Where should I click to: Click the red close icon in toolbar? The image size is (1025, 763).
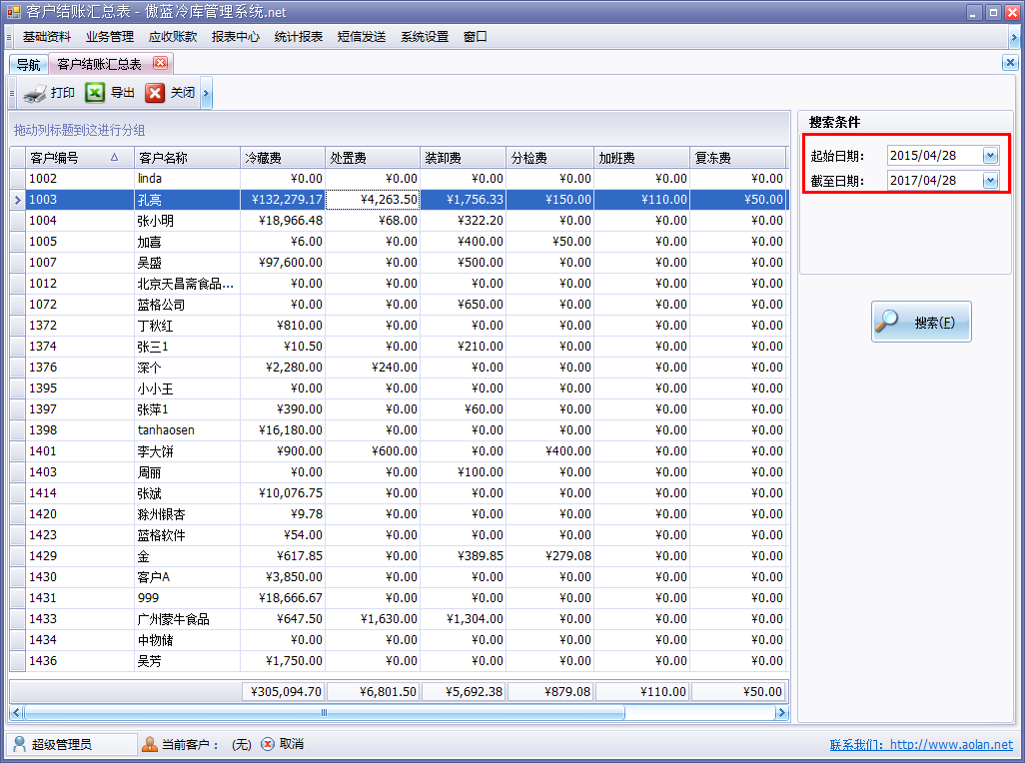coord(155,93)
